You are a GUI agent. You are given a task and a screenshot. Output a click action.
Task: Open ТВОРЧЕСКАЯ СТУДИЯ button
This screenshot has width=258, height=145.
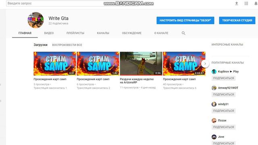pos(237,21)
